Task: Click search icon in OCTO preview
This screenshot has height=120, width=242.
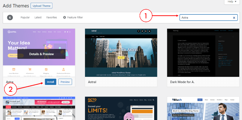Action: tap(153, 100)
